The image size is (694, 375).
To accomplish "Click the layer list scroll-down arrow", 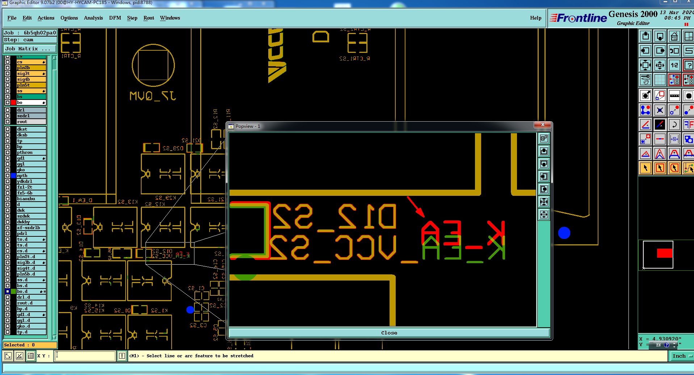I will pos(55,337).
